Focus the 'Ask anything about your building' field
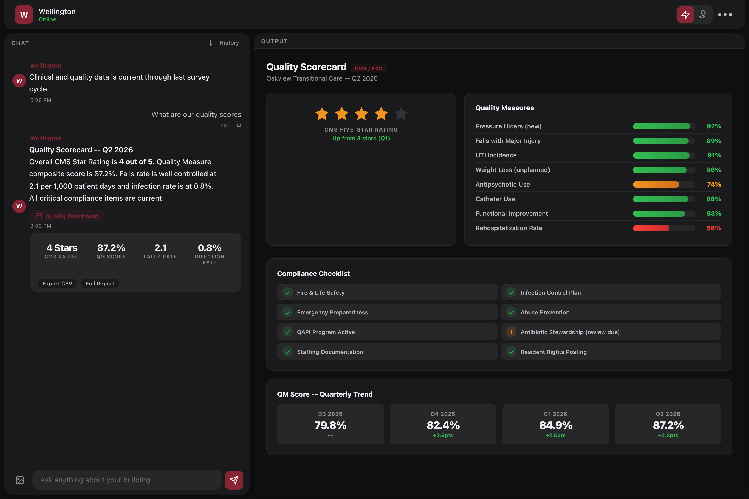The image size is (749, 499). click(x=127, y=480)
